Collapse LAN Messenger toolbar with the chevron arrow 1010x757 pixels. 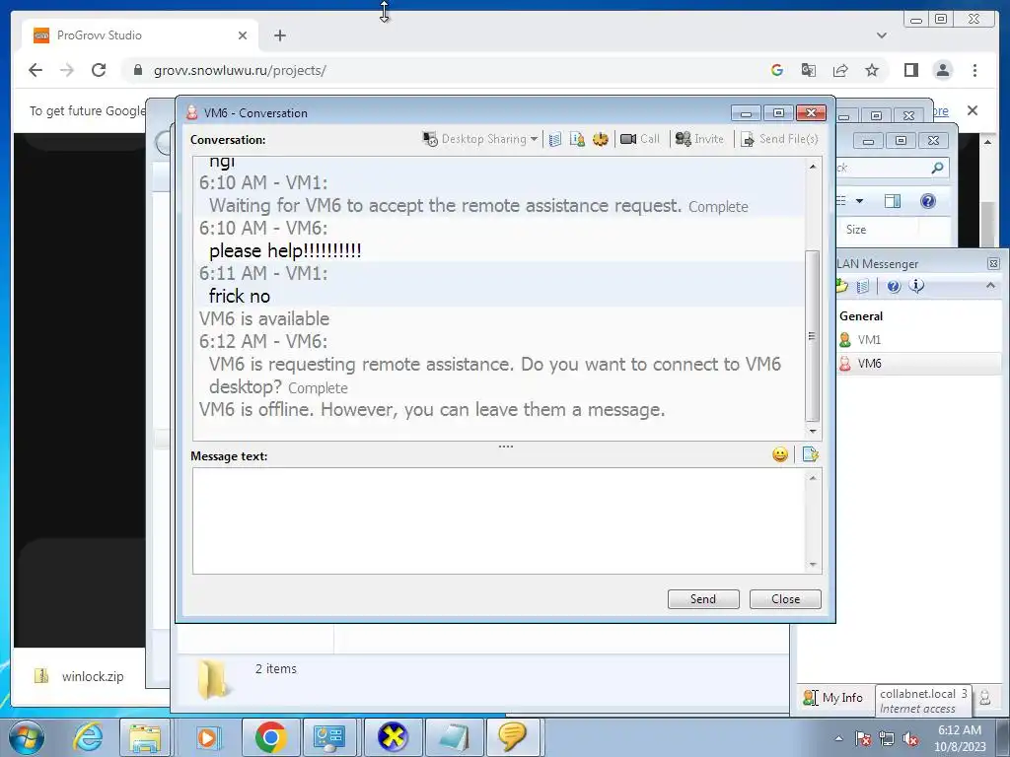[990, 285]
